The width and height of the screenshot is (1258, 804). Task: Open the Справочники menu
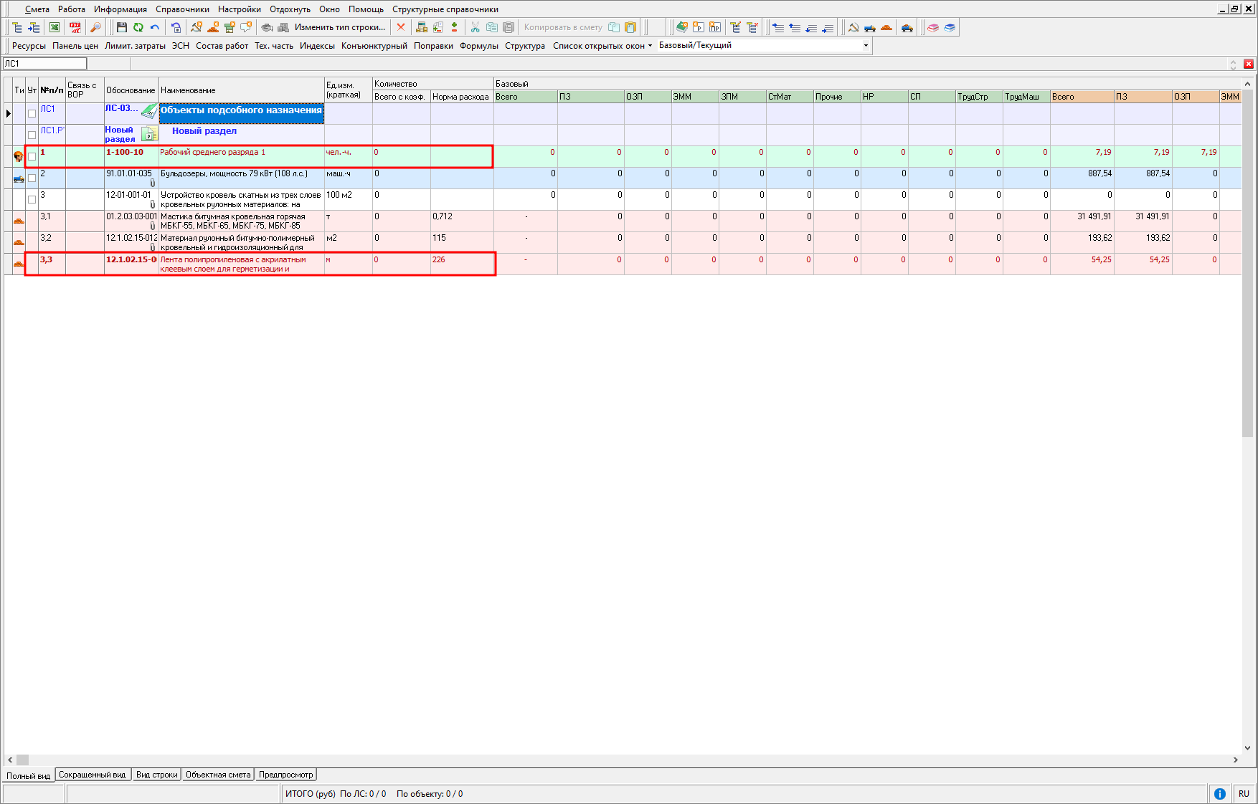point(182,9)
